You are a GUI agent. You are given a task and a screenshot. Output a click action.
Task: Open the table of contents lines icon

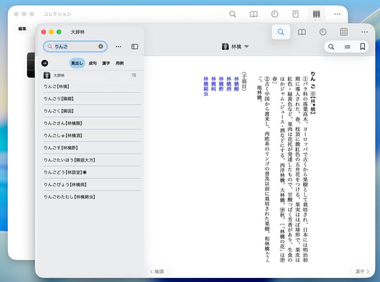coord(347,47)
